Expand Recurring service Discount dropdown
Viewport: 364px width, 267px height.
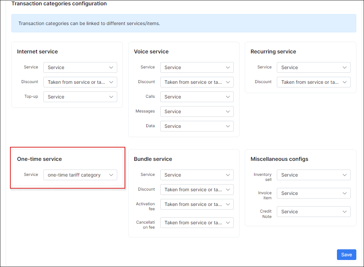coord(314,82)
